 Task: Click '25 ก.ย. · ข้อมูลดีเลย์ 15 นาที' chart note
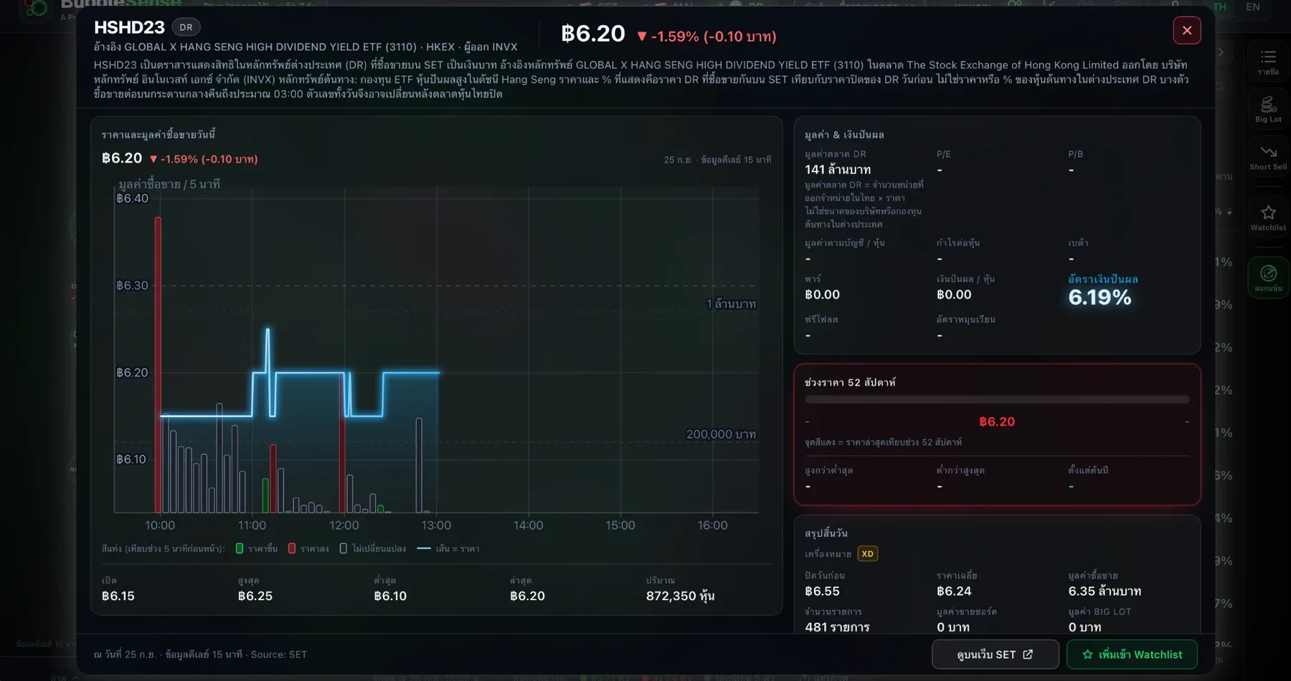(x=717, y=160)
